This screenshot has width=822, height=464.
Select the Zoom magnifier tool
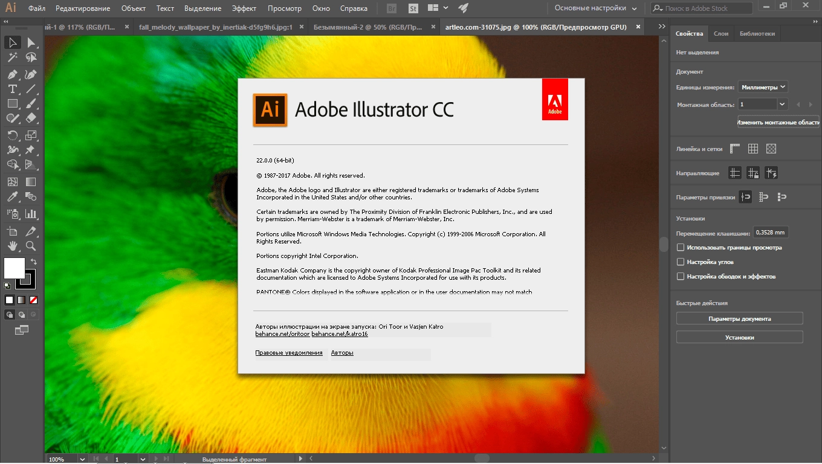point(31,246)
